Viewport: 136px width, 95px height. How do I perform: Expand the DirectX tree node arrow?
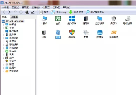4,51
